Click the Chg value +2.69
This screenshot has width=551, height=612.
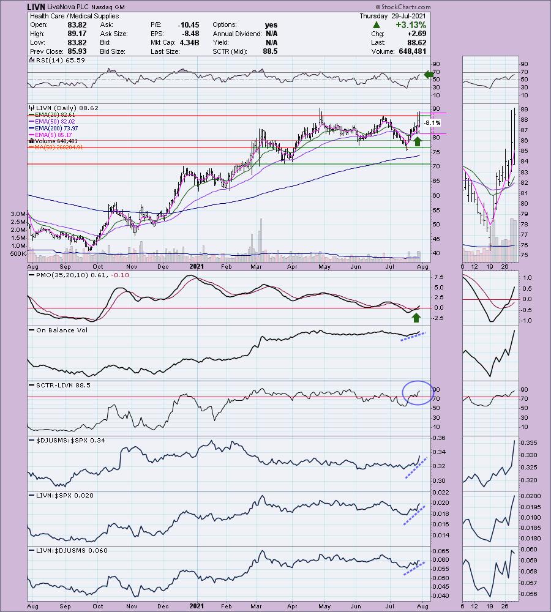[416, 34]
